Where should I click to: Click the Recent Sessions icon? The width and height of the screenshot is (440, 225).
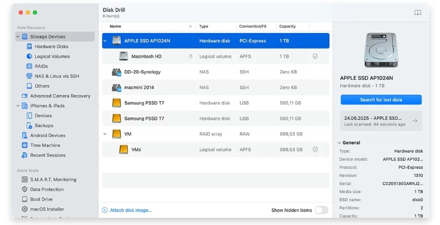pos(25,155)
